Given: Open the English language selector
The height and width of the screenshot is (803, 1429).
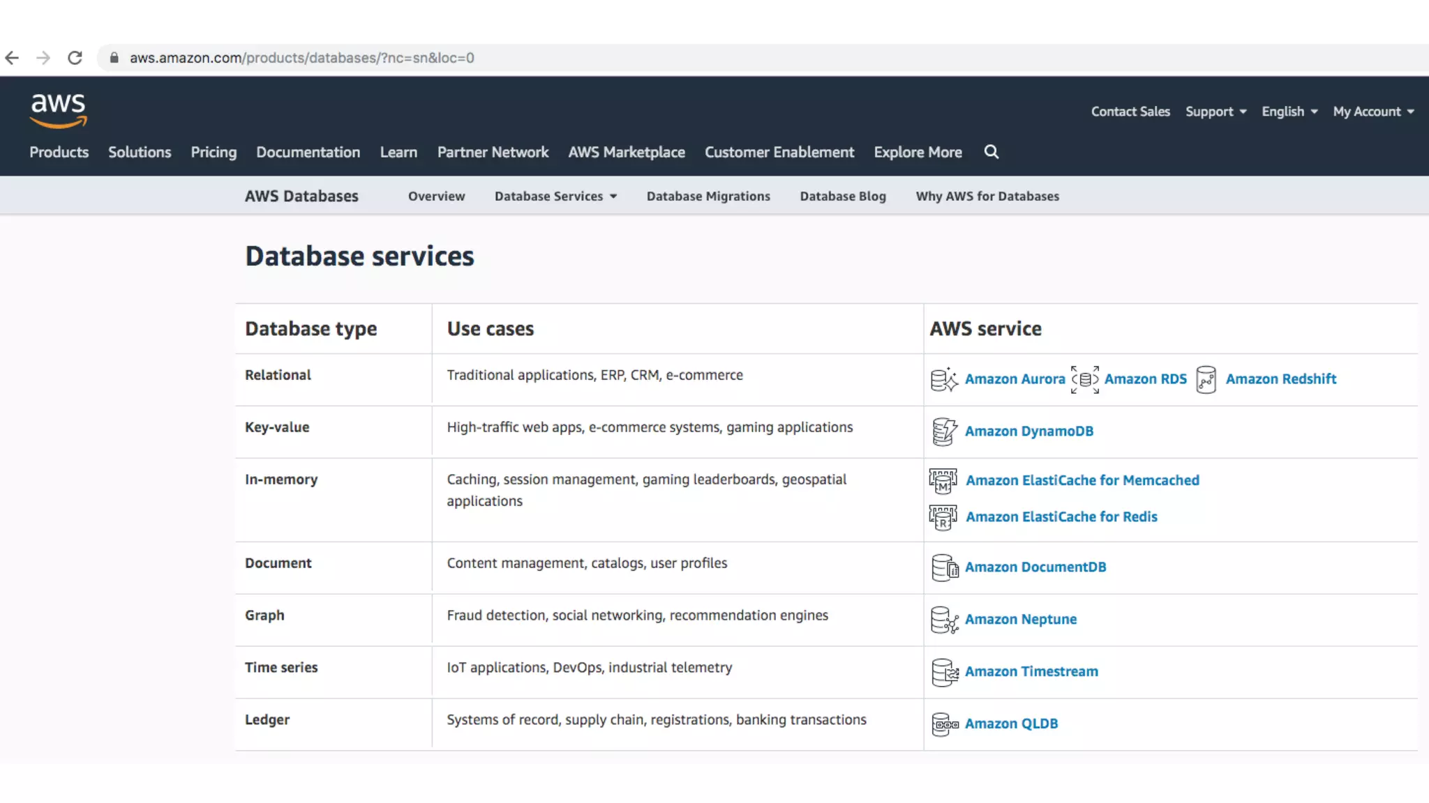Looking at the screenshot, I should coord(1289,112).
